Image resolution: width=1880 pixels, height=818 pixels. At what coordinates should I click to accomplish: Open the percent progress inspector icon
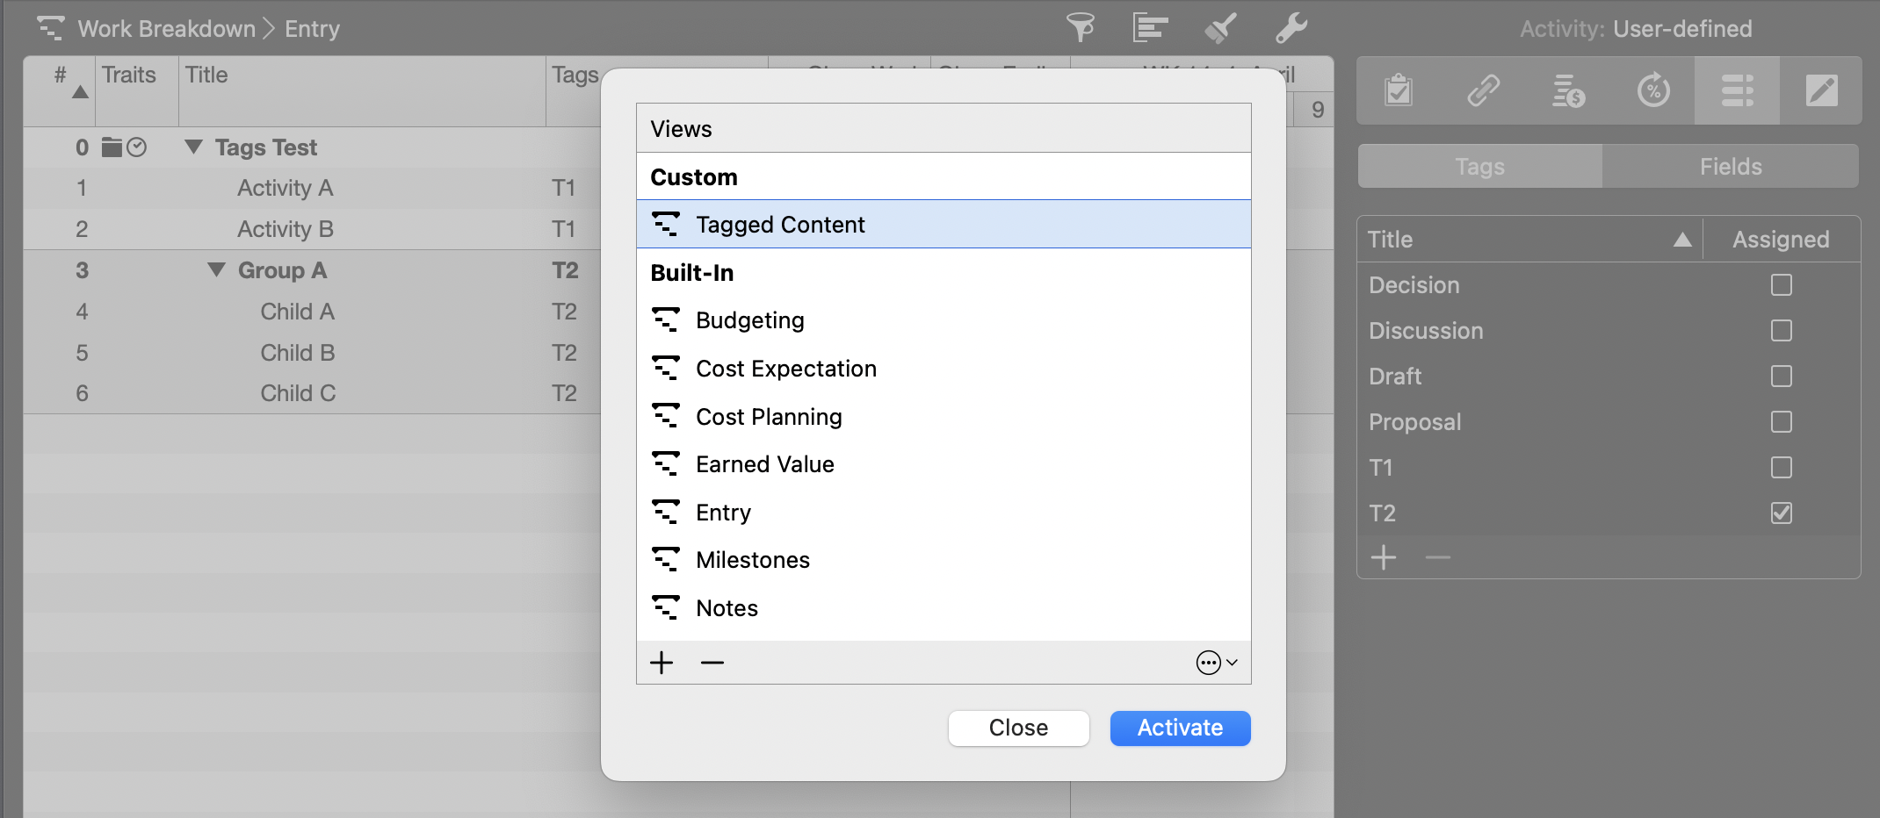(1653, 90)
